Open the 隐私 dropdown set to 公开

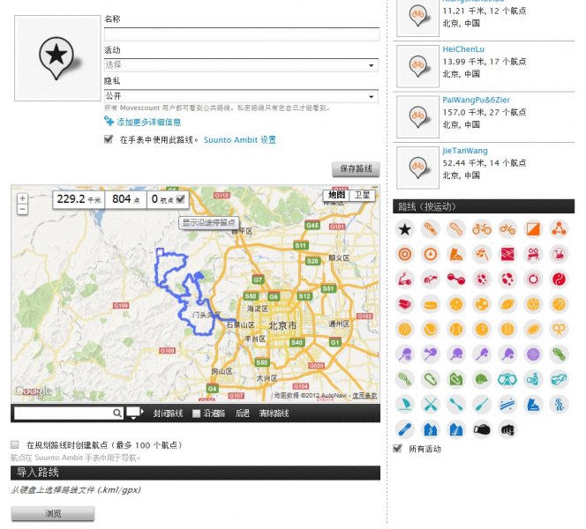tap(241, 95)
